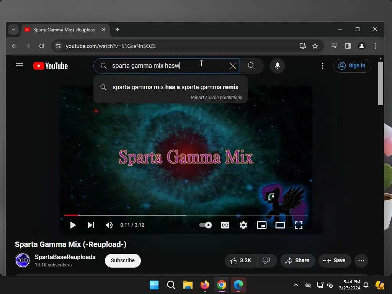Close the Sparta Gamma Mix tab
The height and width of the screenshot is (294, 392).
click(103, 29)
